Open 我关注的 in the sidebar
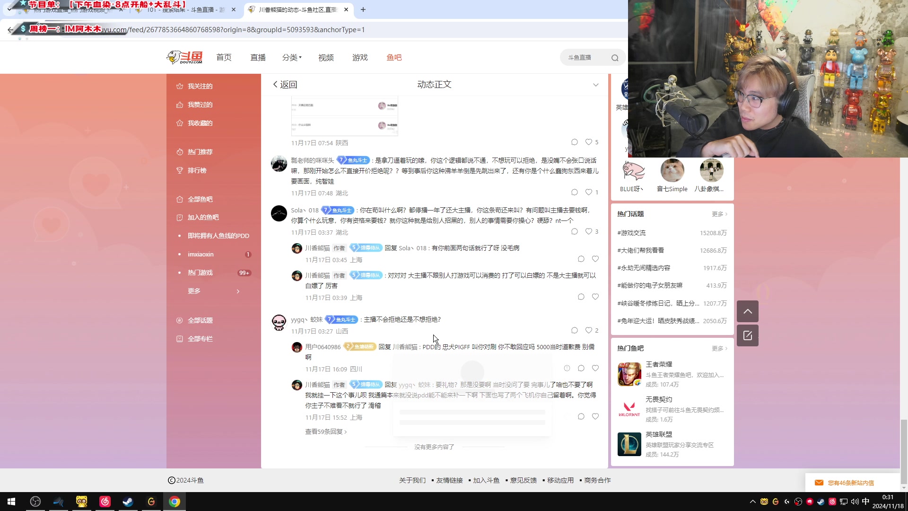Viewport: 908px width, 511px height. click(200, 86)
